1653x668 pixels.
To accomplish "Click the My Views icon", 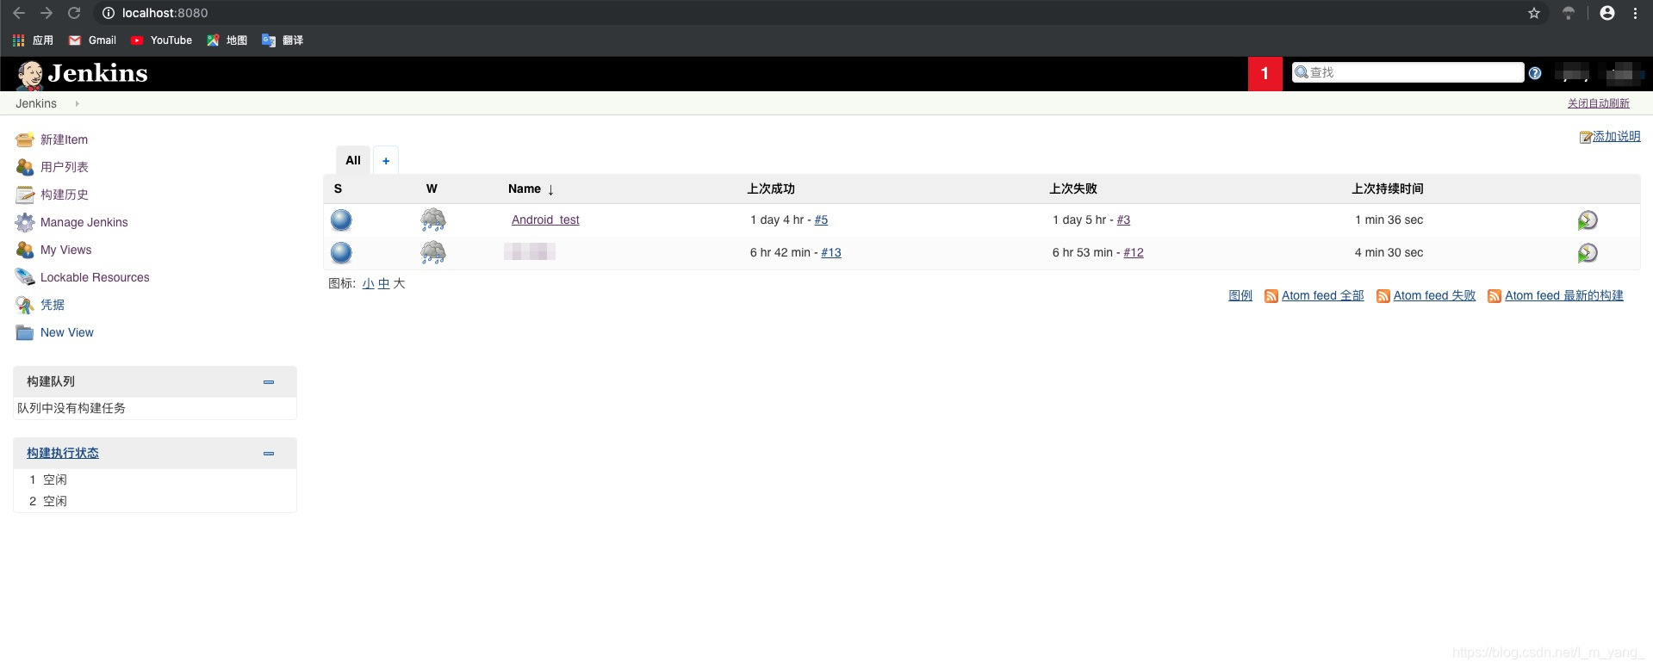I will (25, 250).
